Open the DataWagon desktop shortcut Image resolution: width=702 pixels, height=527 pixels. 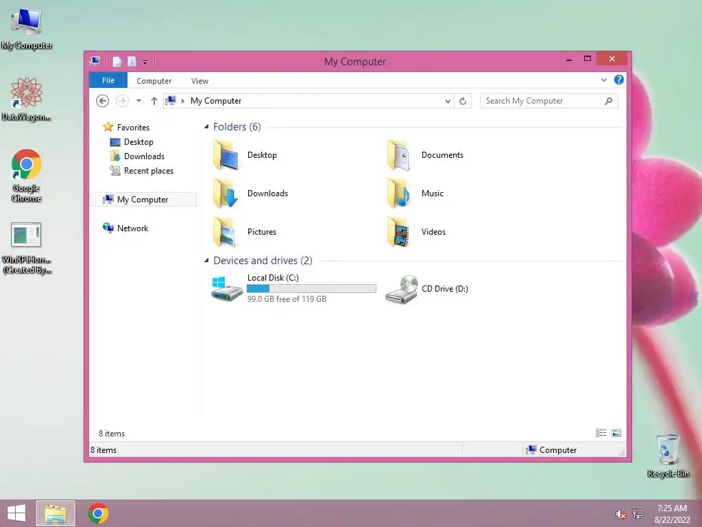[27, 99]
